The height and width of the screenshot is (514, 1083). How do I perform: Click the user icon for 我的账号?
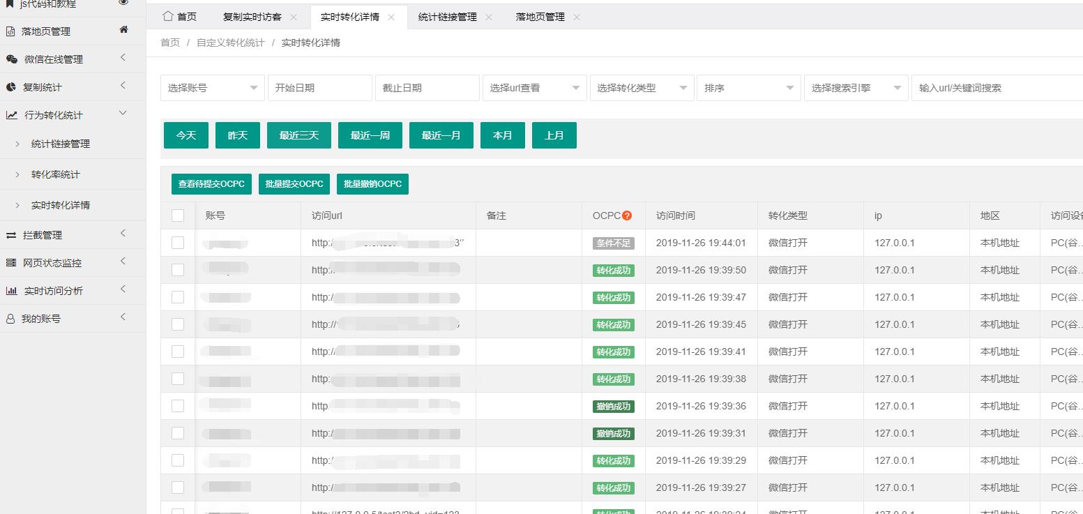tap(10, 319)
